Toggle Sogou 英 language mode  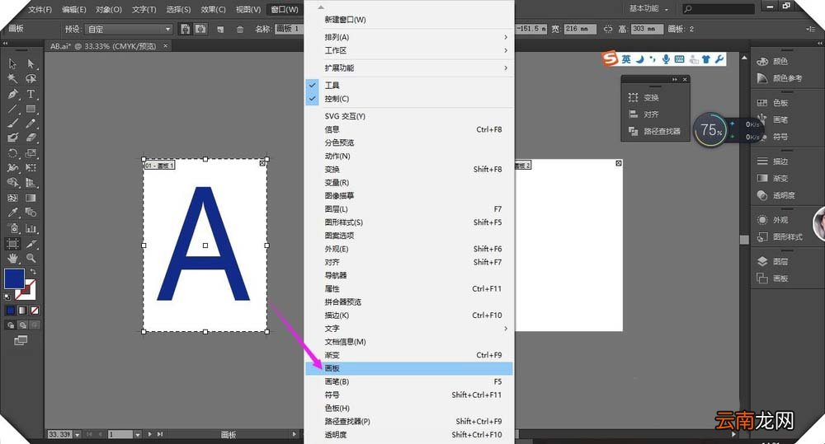626,58
